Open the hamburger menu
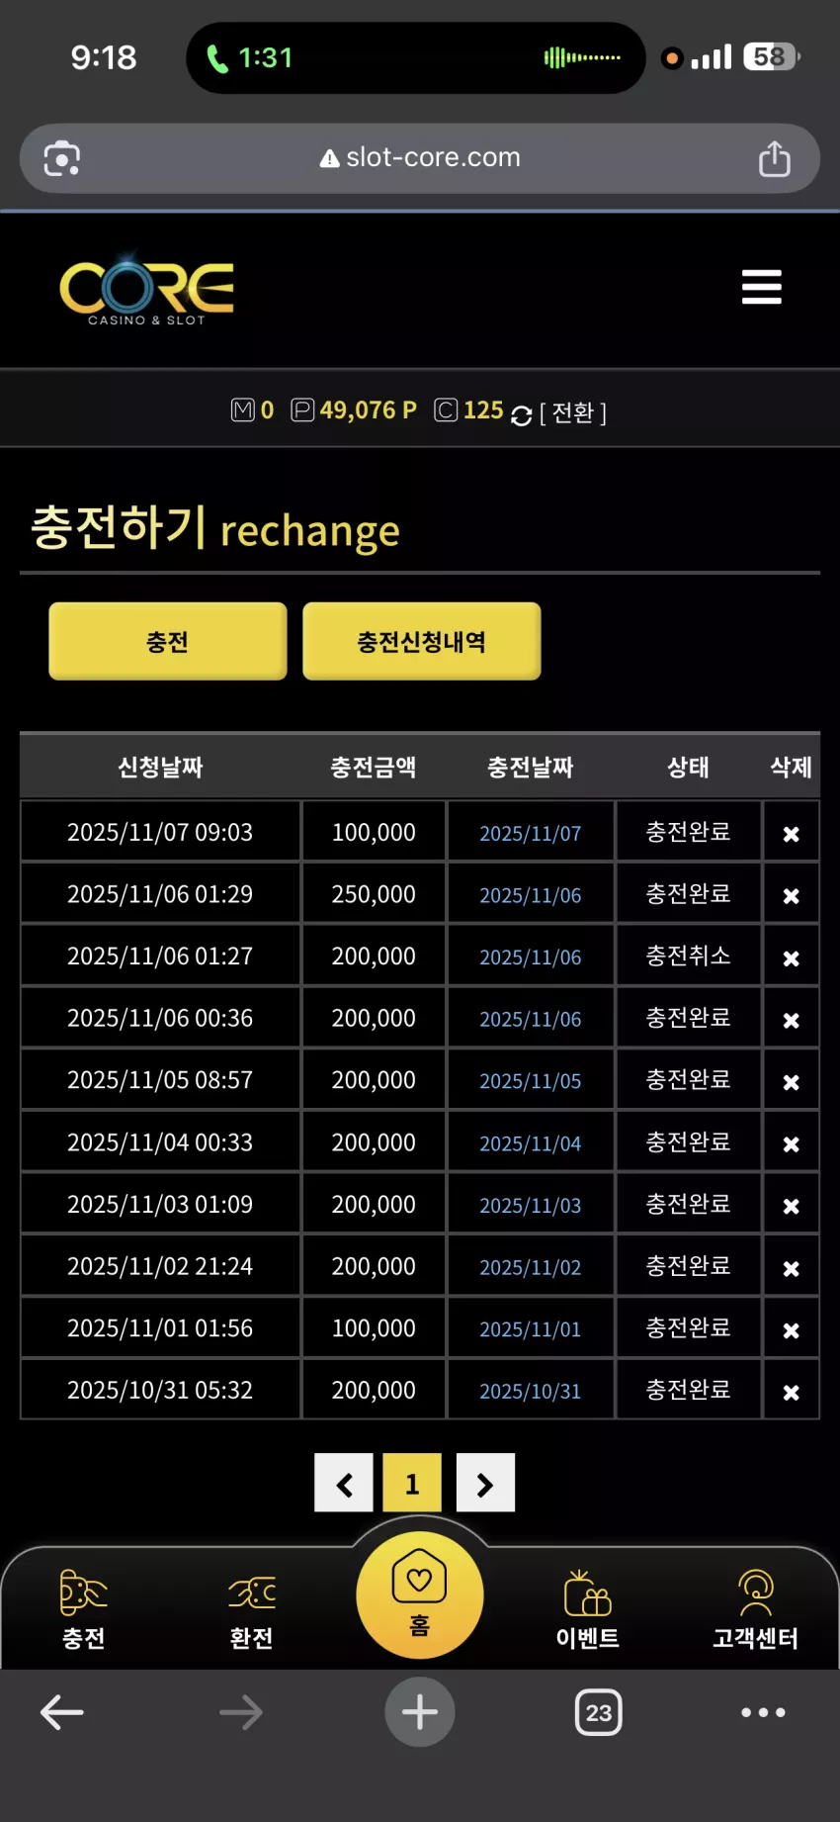This screenshot has width=840, height=1822. point(761,287)
